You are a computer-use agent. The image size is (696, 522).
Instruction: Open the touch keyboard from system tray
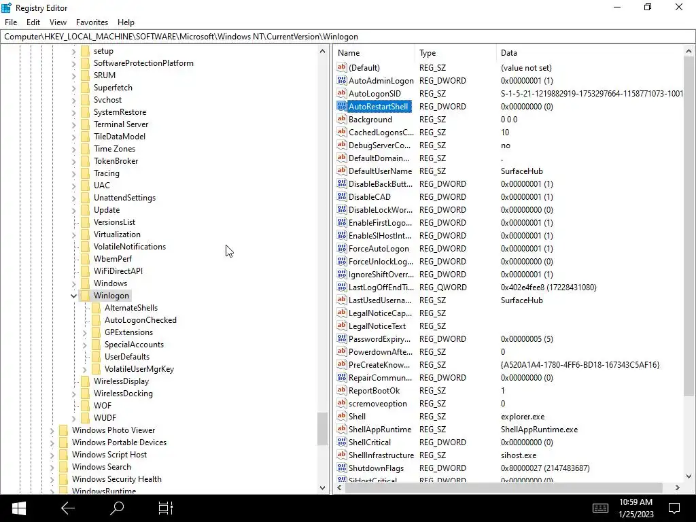coord(600,508)
